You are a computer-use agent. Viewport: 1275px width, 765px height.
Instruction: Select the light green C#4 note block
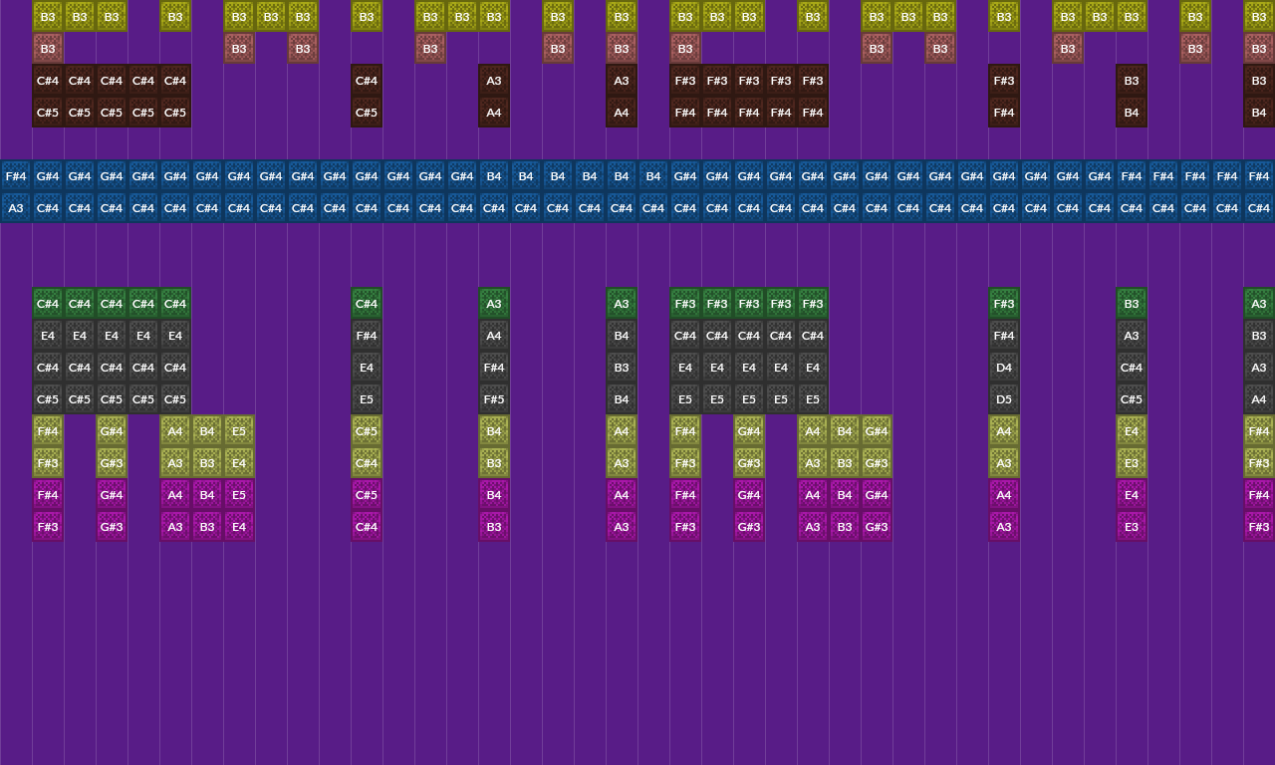(x=367, y=463)
